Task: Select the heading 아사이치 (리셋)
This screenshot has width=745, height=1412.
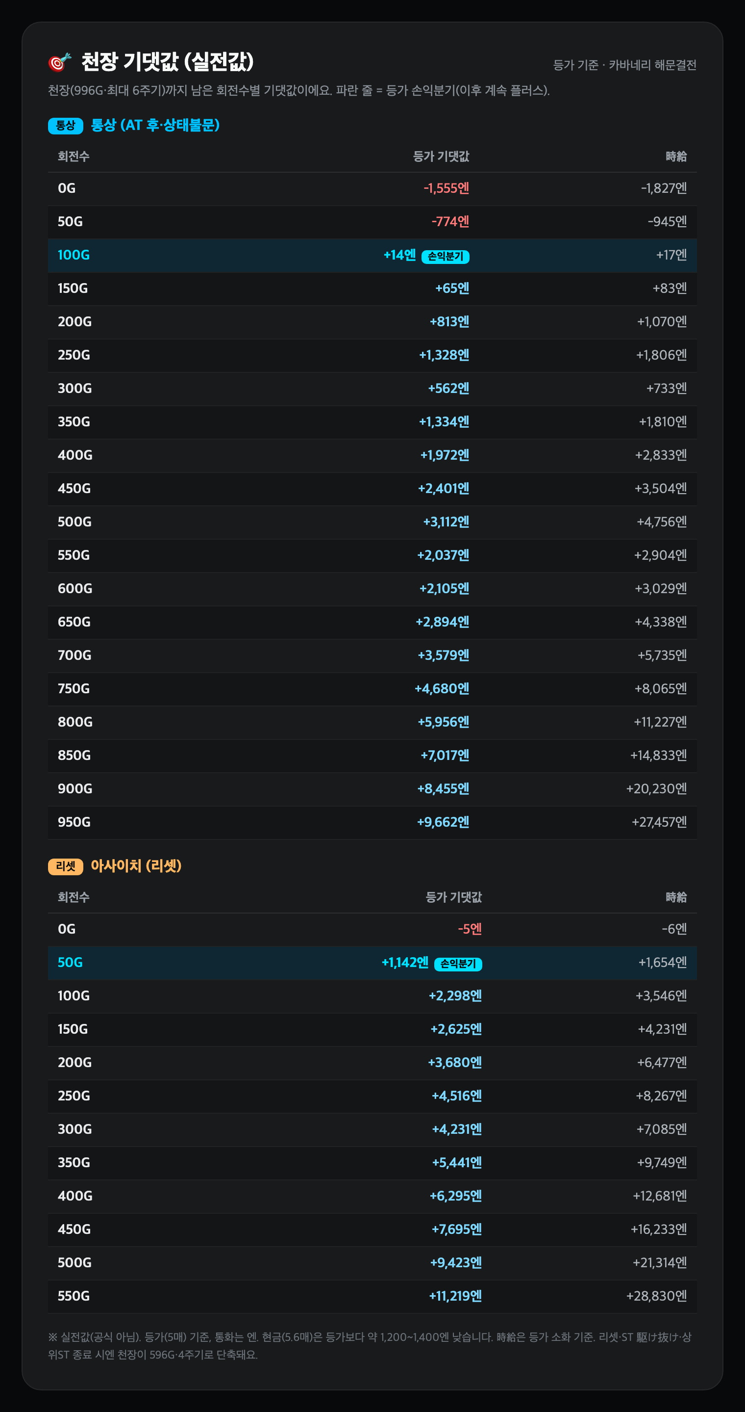Action: (x=136, y=866)
